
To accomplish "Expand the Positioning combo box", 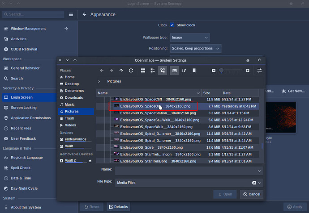I will click(196, 48).
